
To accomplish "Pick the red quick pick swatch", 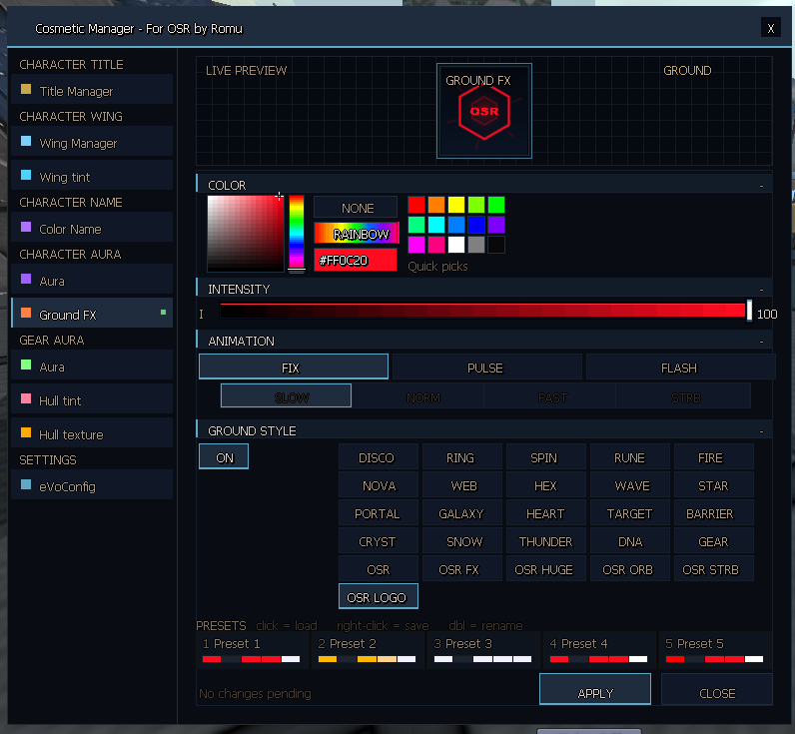I will pyautogui.click(x=416, y=205).
